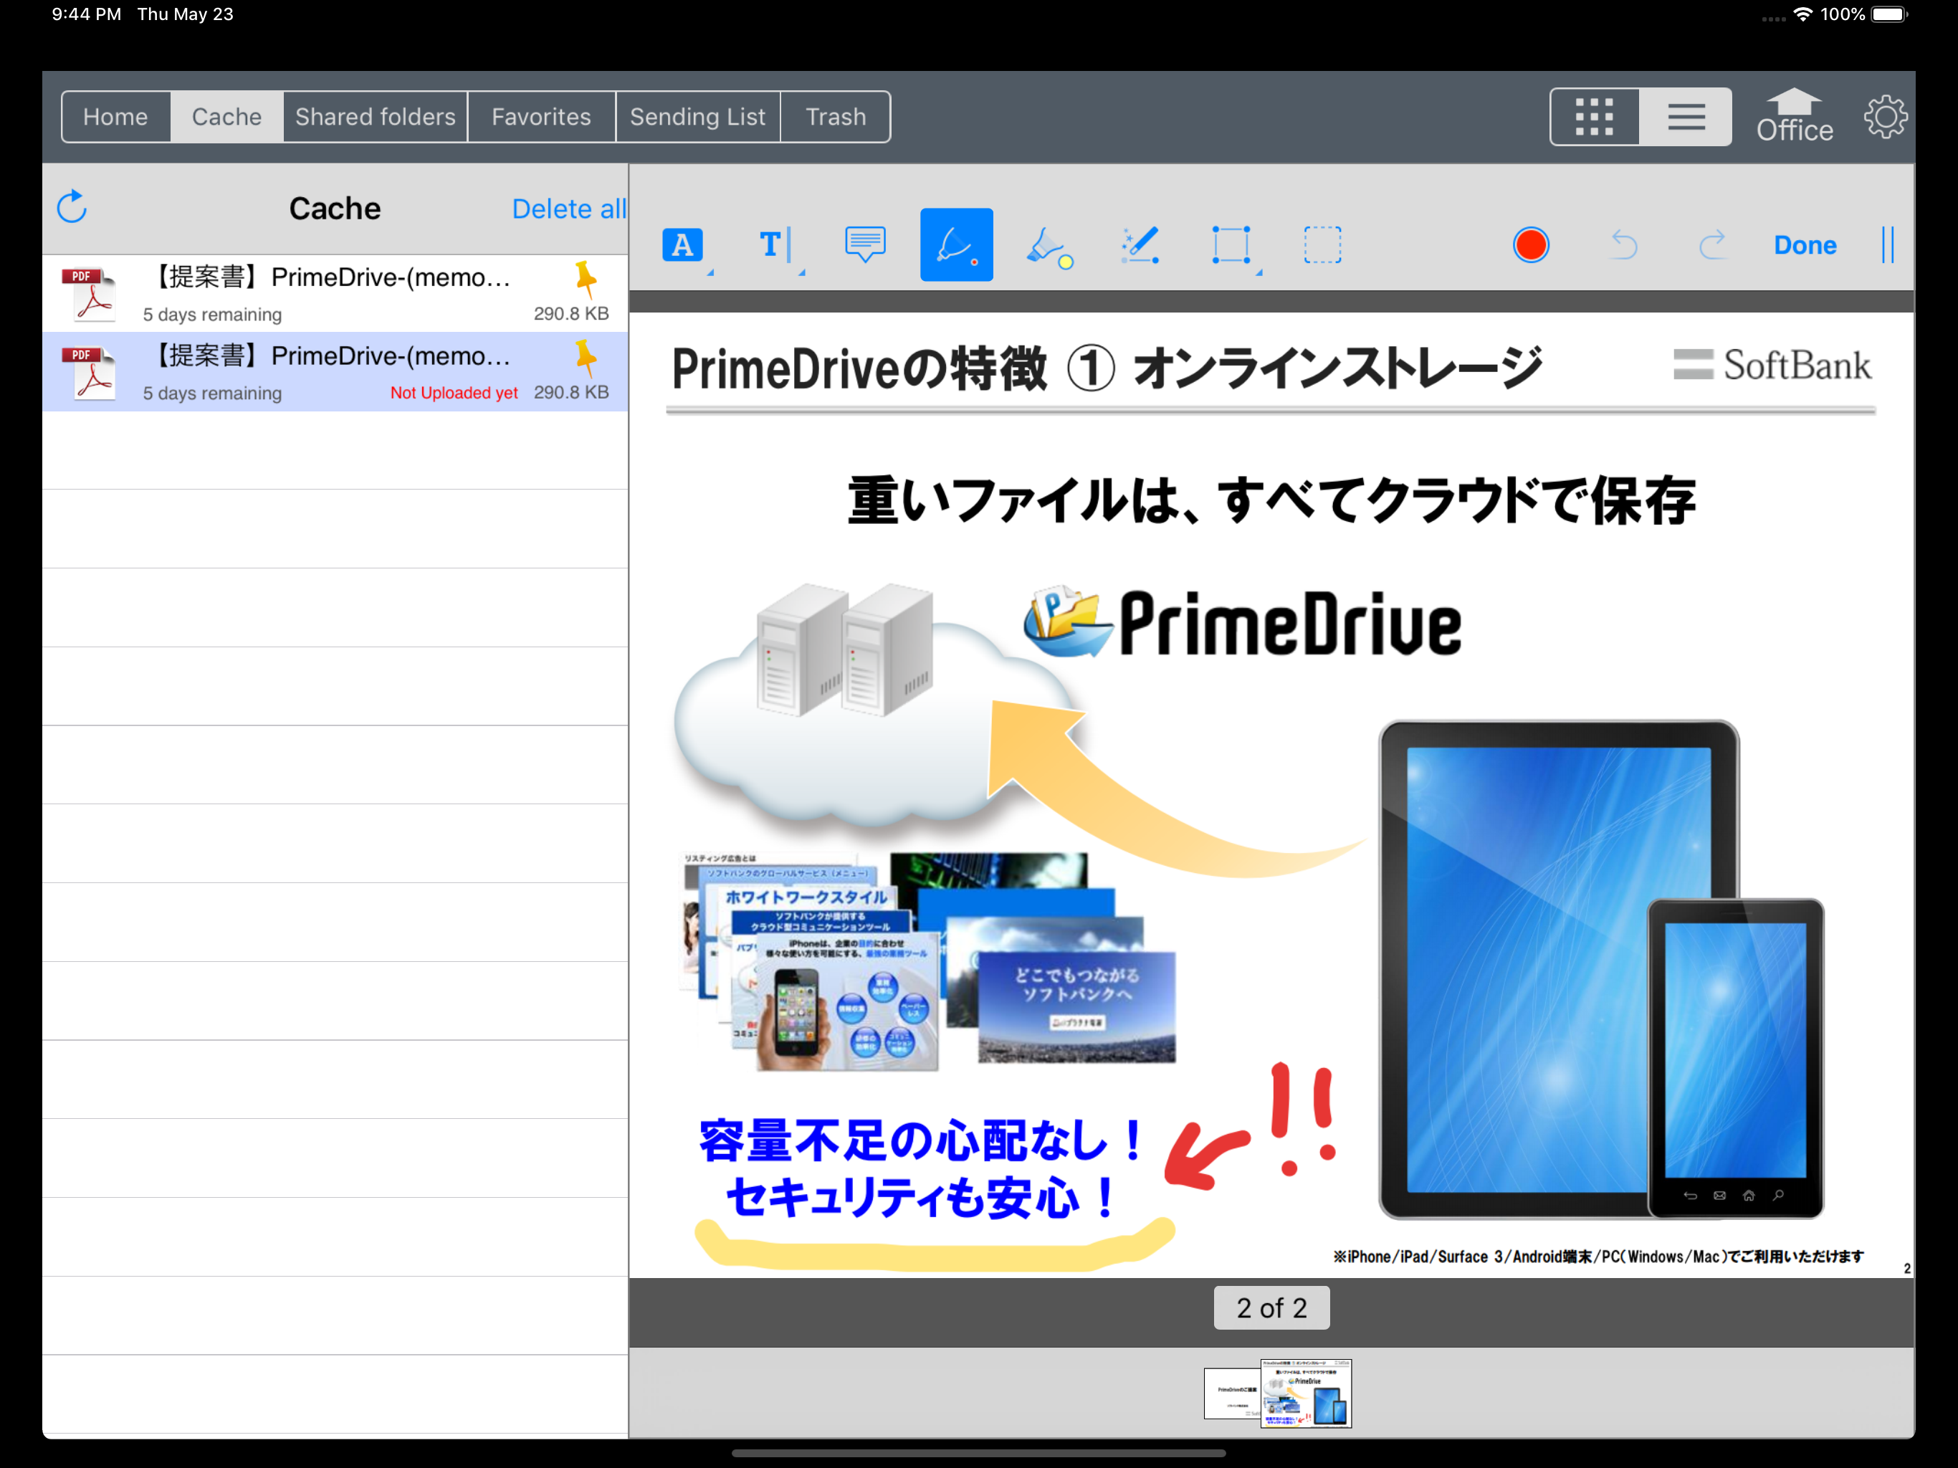Viewport: 1958px width, 1468px height.
Task: Open the Home tab
Action: point(115,117)
